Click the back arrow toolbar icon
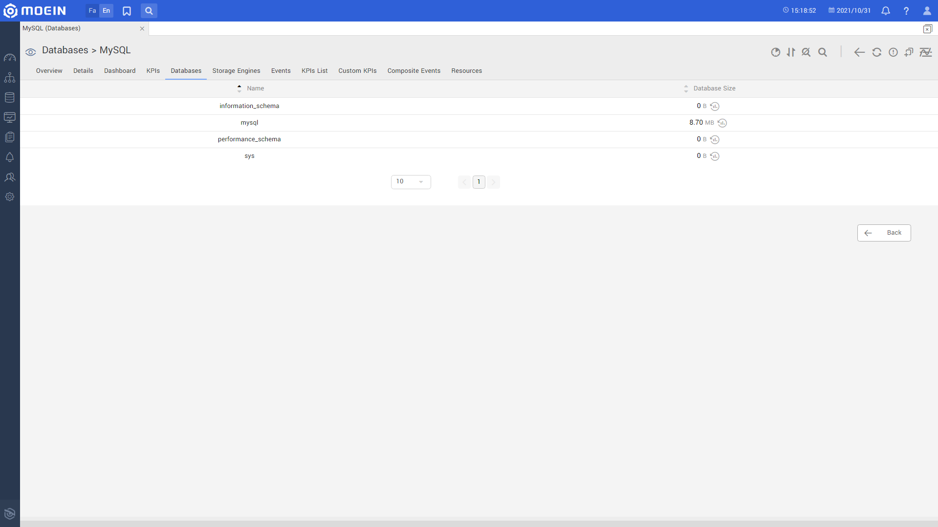 coord(859,52)
